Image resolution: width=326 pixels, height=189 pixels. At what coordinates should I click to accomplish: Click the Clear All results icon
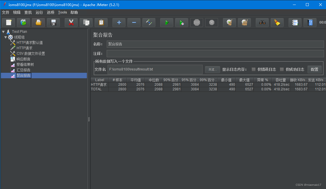click(x=245, y=22)
